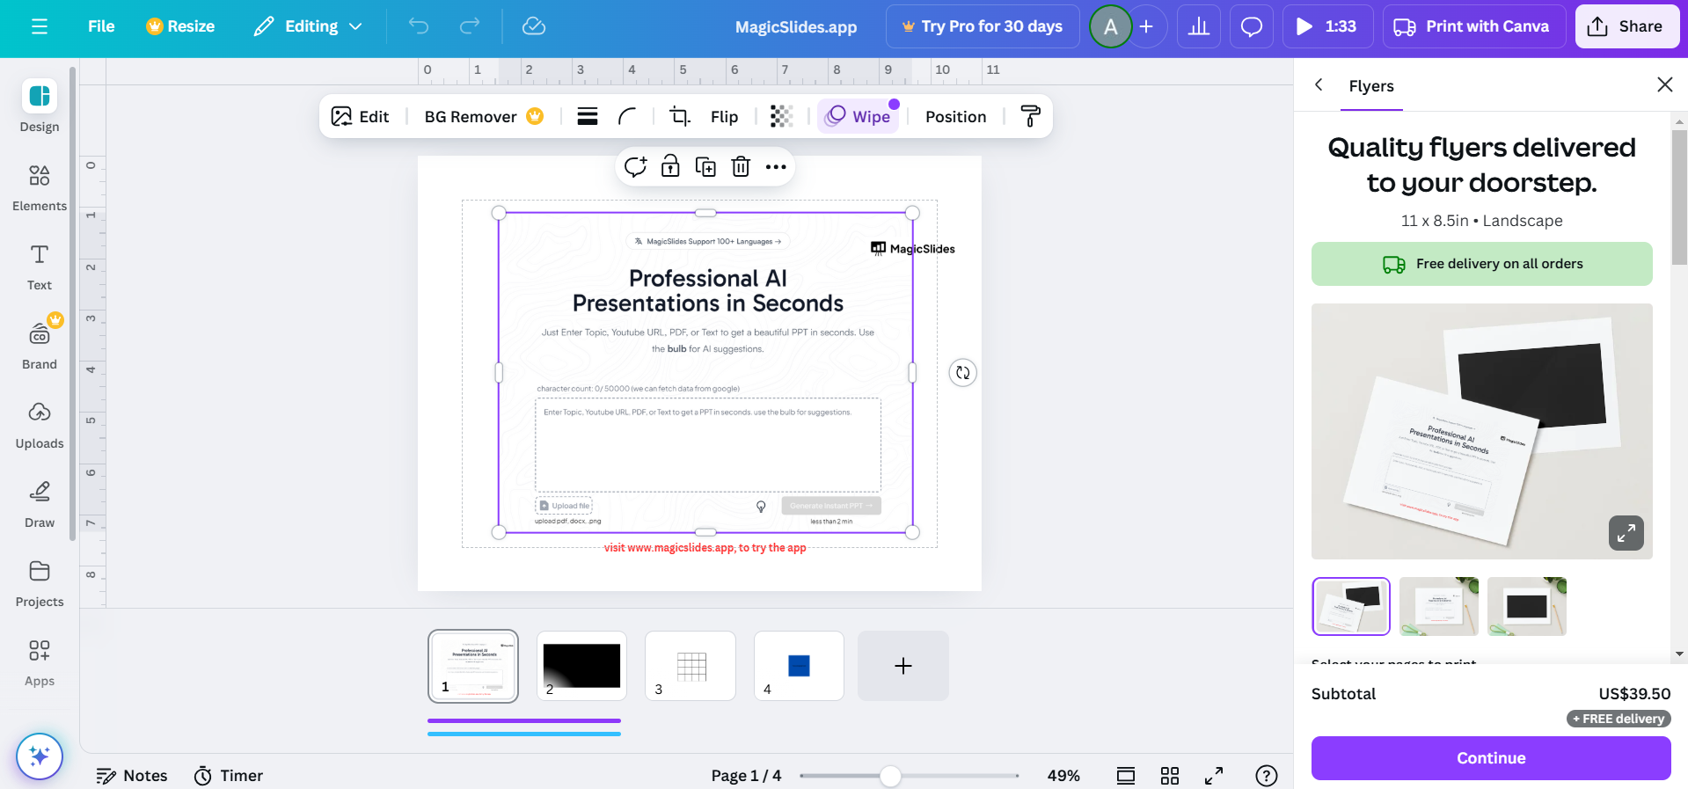This screenshot has width=1688, height=789.
Task: Click the transparency checkerboard icon
Action: [x=781, y=116]
